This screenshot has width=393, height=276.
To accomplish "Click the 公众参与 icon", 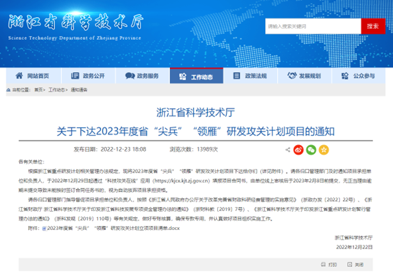I will [x=345, y=75].
